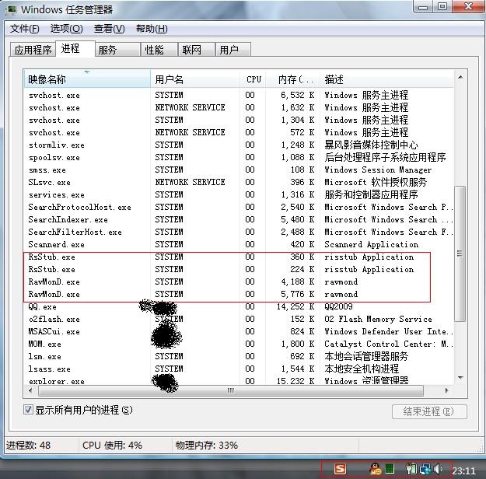Screen dimensions: 486x479
Task: Select the QQ.exe process row
Action: coord(239,306)
